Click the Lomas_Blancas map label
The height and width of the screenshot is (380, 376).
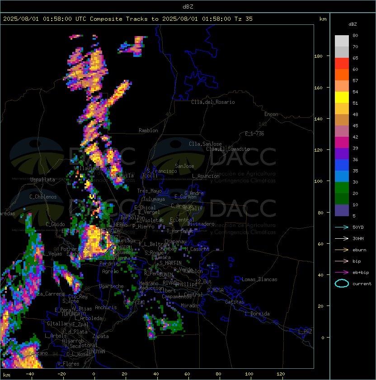coord(259,279)
